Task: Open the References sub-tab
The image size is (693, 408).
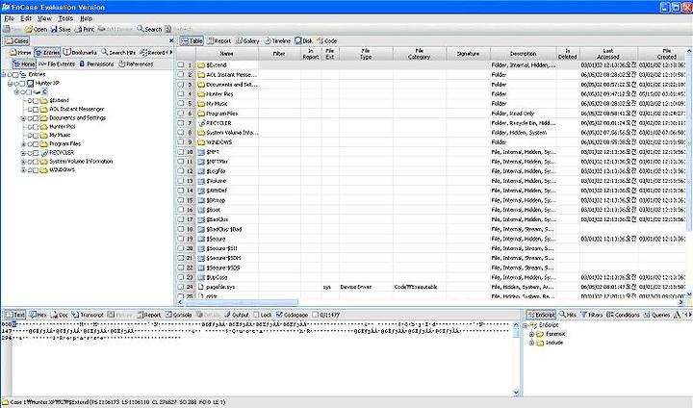Action: tap(136, 64)
